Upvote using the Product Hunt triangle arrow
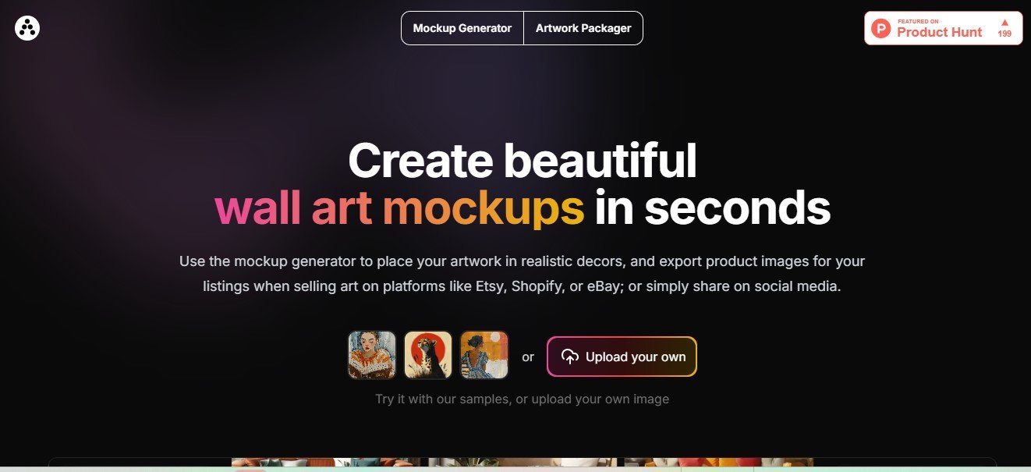Screen dimensions: 1031x472 [1004, 23]
